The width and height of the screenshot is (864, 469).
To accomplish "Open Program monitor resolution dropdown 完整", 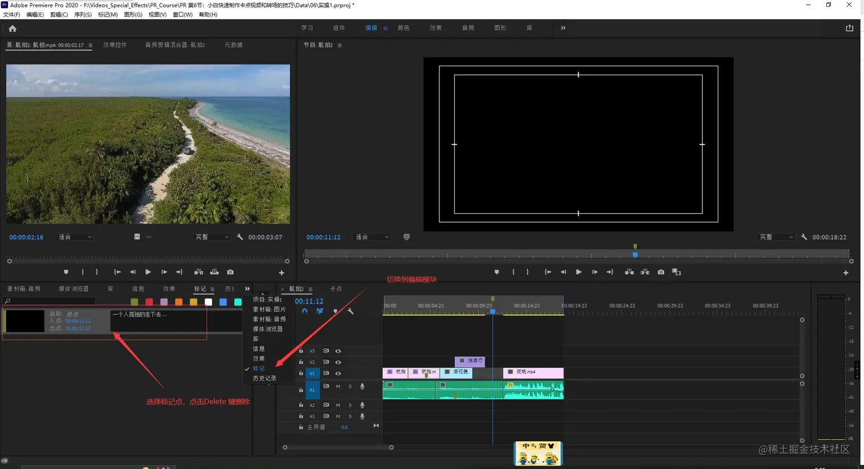I will pyautogui.click(x=776, y=237).
